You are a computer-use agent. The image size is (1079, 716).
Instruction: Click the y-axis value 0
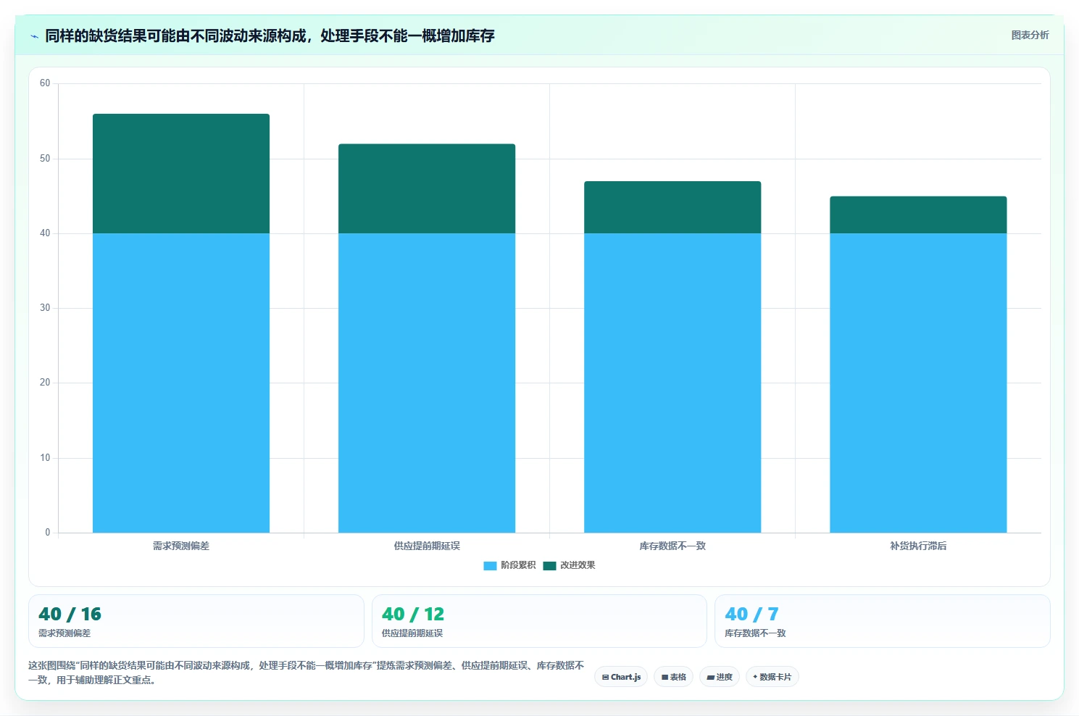click(x=48, y=533)
